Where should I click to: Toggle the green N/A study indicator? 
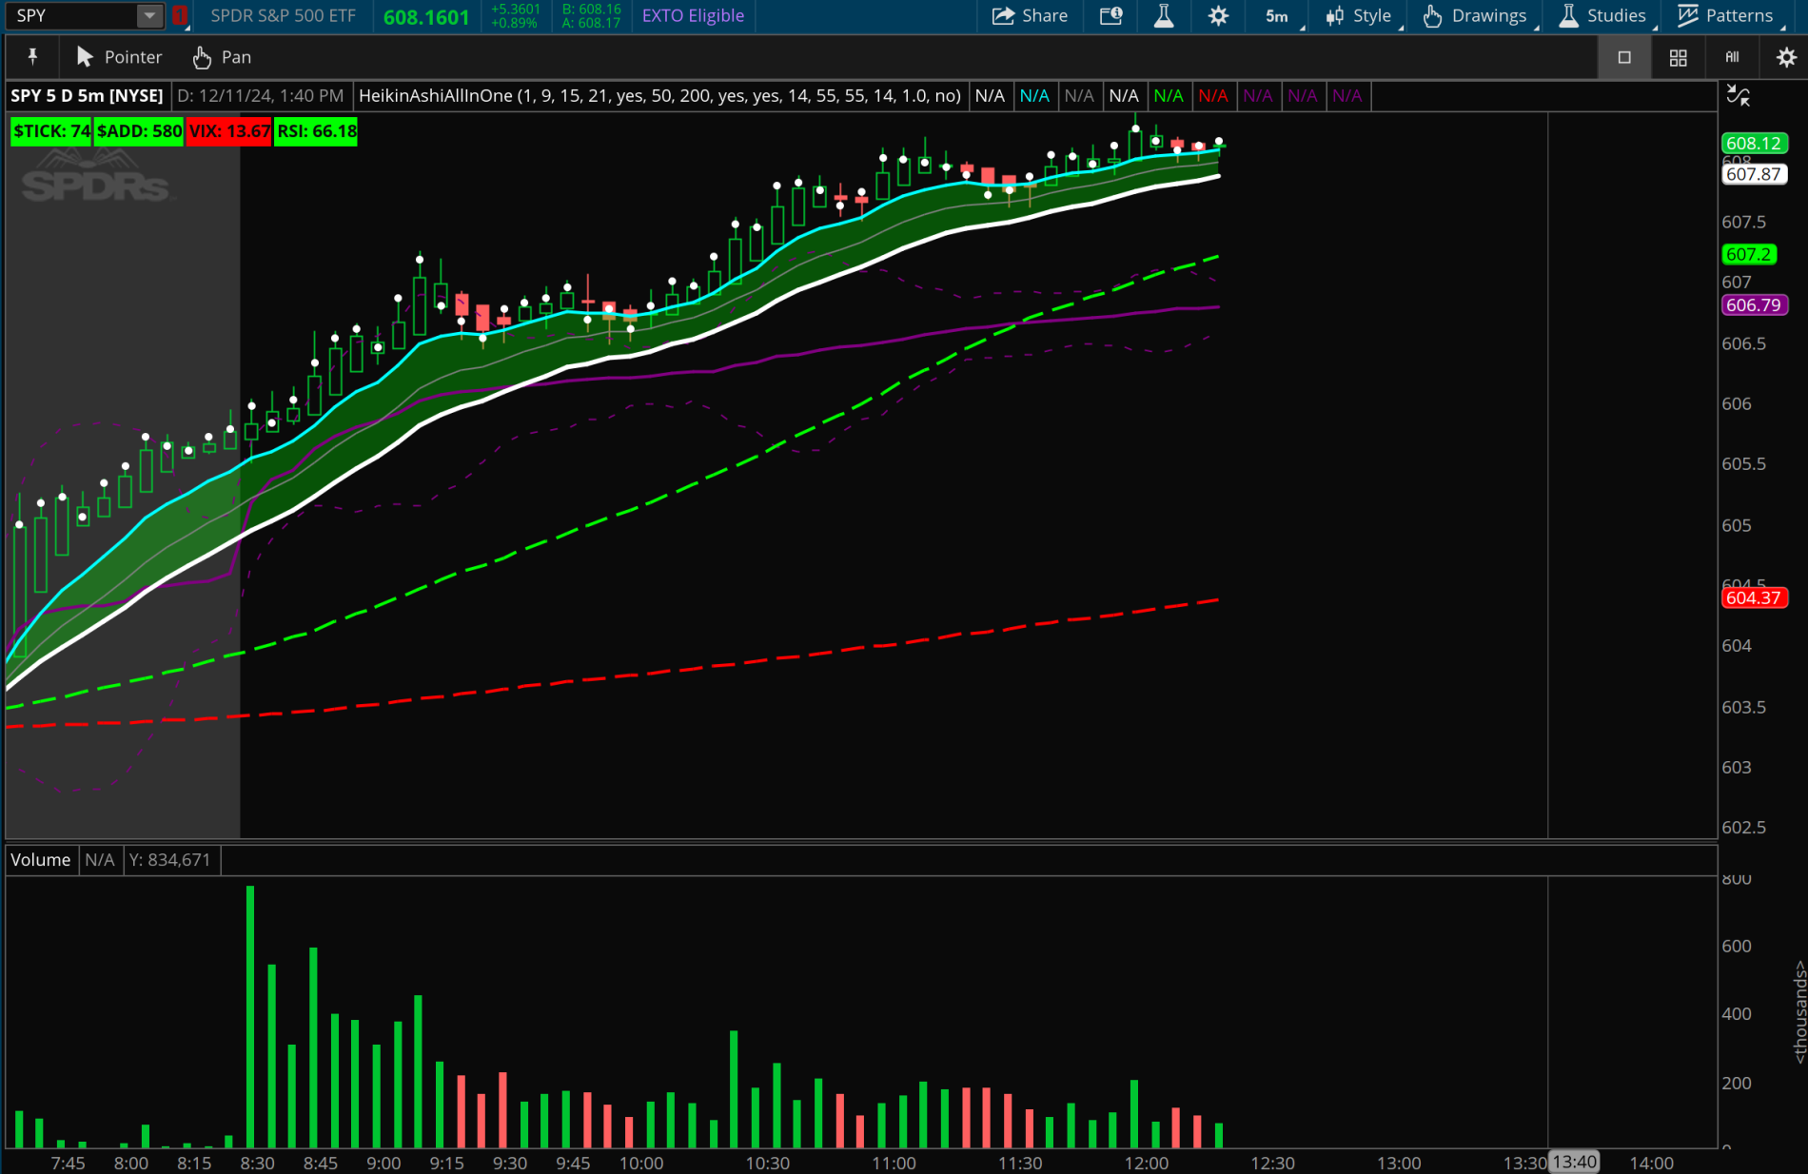[1169, 95]
